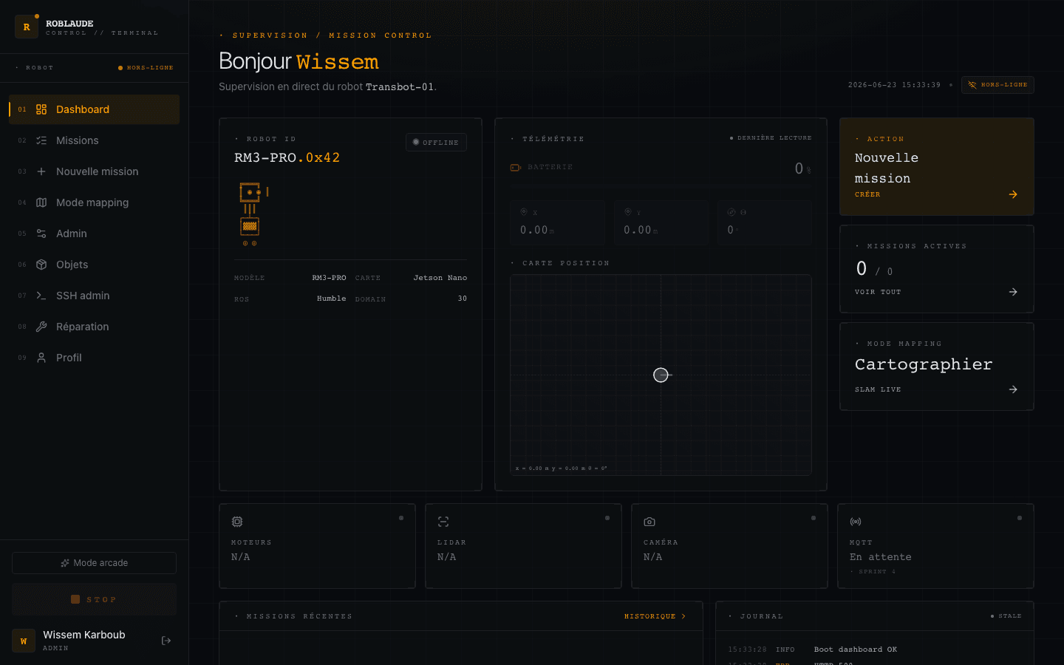Click the robot name Transbot-01
Image resolution: width=1064 pixels, height=665 pixels.
(x=400, y=87)
